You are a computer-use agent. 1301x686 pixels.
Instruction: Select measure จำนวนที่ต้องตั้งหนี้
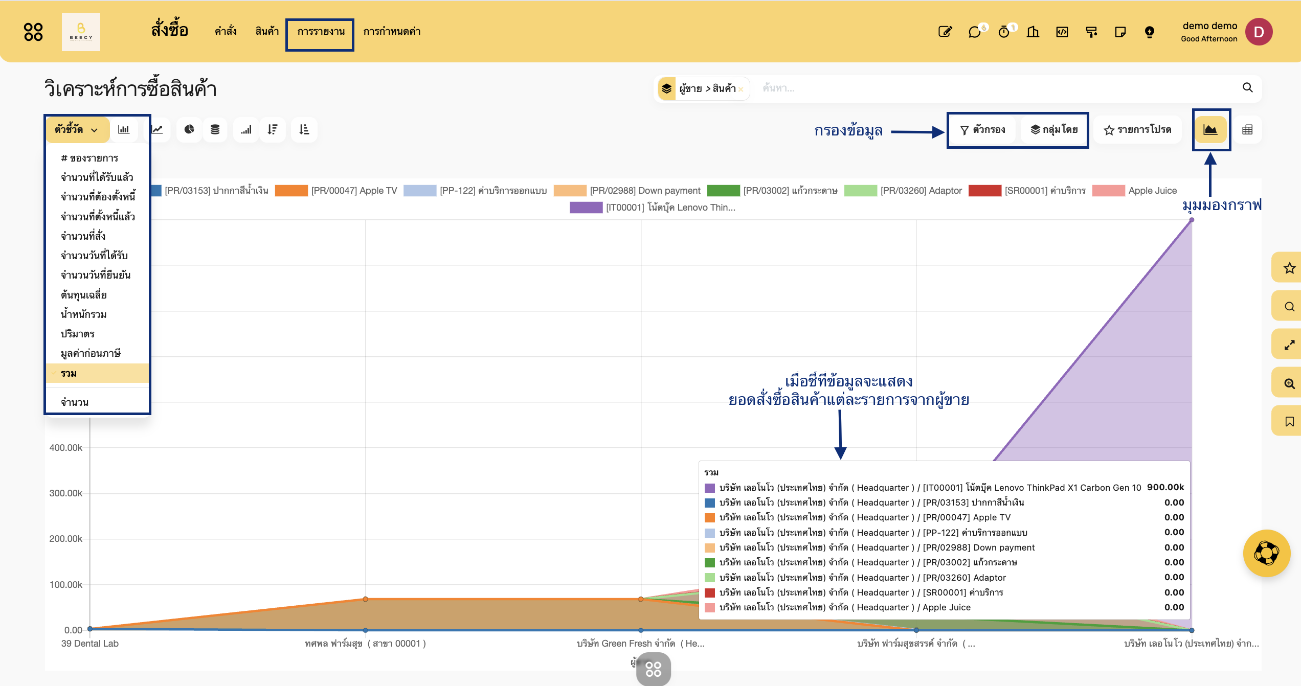tap(97, 197)
